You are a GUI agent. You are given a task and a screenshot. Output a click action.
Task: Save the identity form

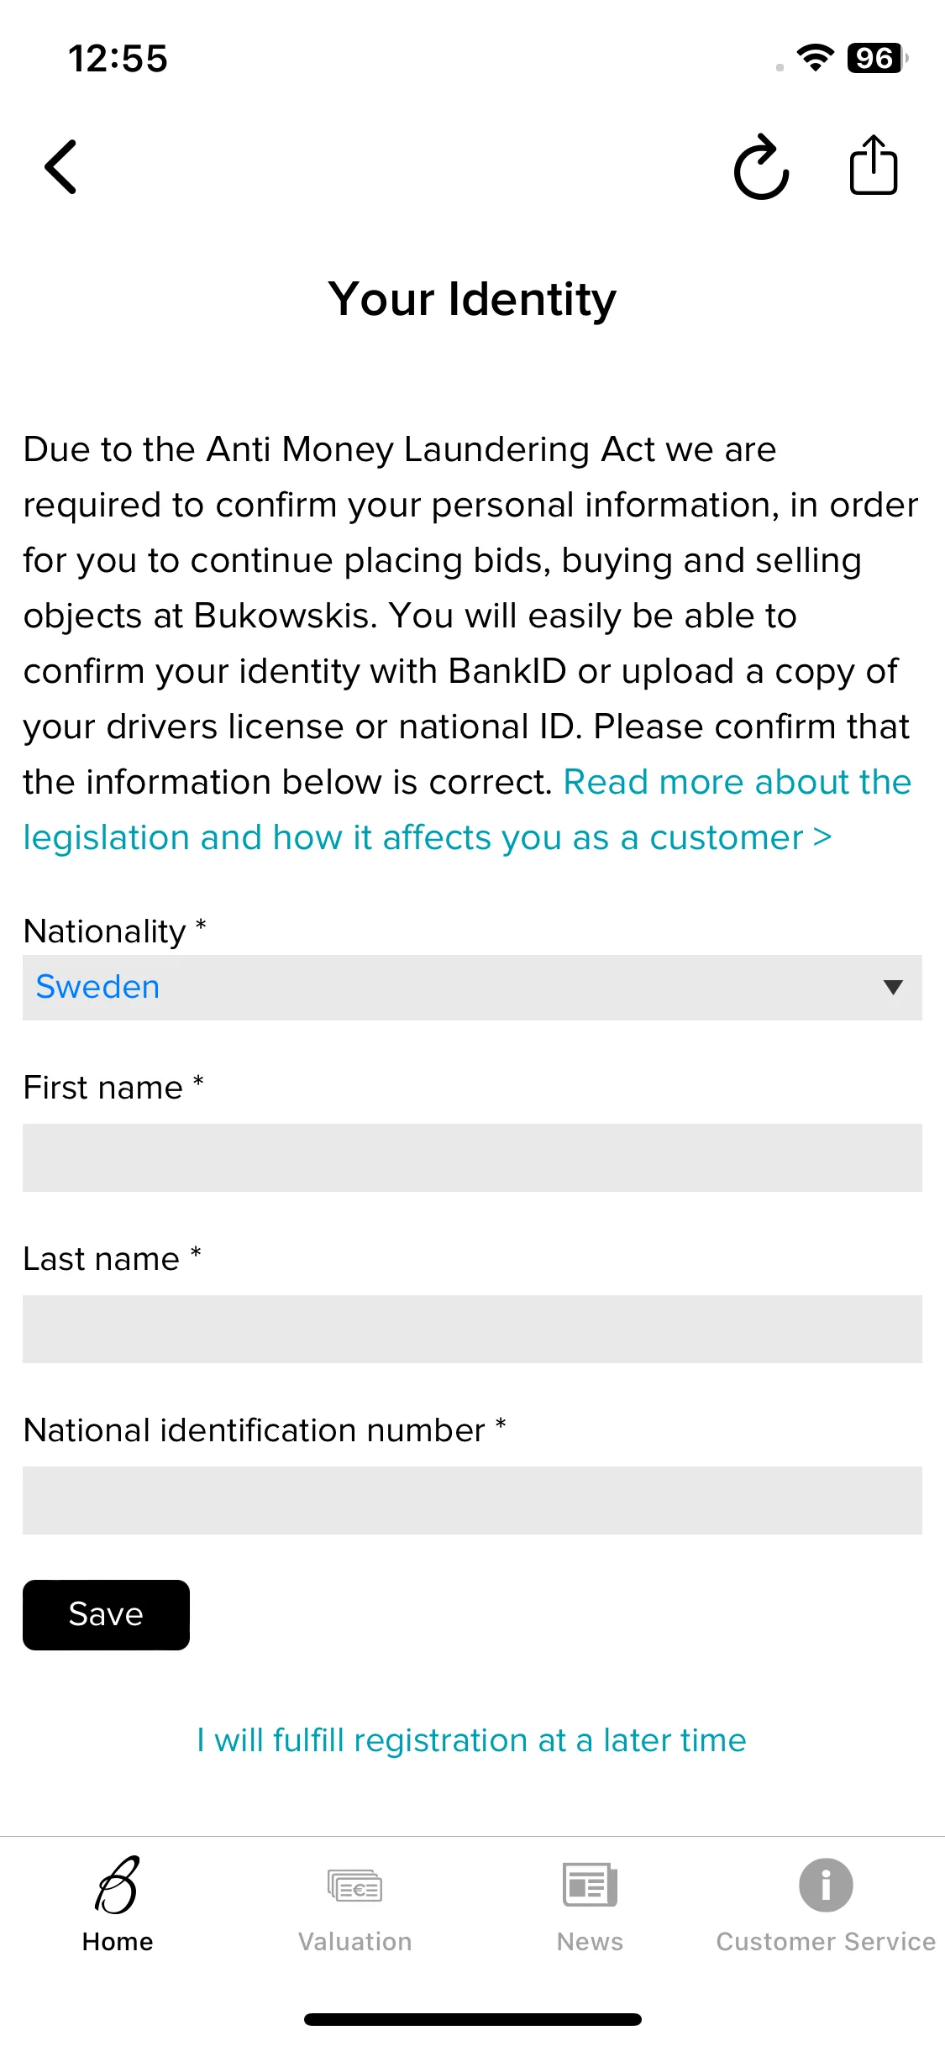tap(106, 1614)
